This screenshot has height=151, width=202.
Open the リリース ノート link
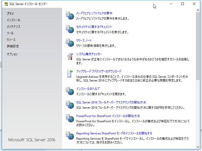[84, 41]
